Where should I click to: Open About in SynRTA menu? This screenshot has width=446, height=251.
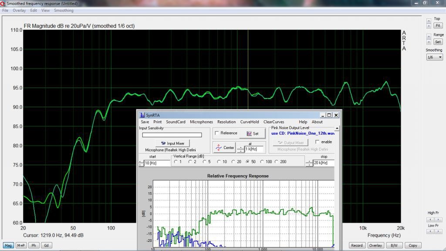point(317,122)
